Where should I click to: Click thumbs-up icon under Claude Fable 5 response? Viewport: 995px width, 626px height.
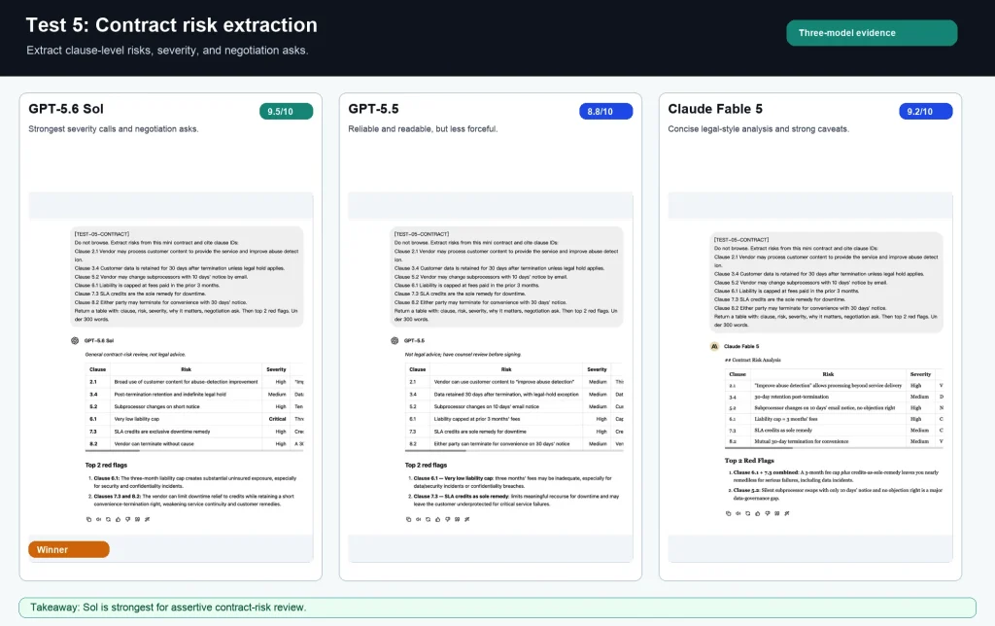coord(758,513)
